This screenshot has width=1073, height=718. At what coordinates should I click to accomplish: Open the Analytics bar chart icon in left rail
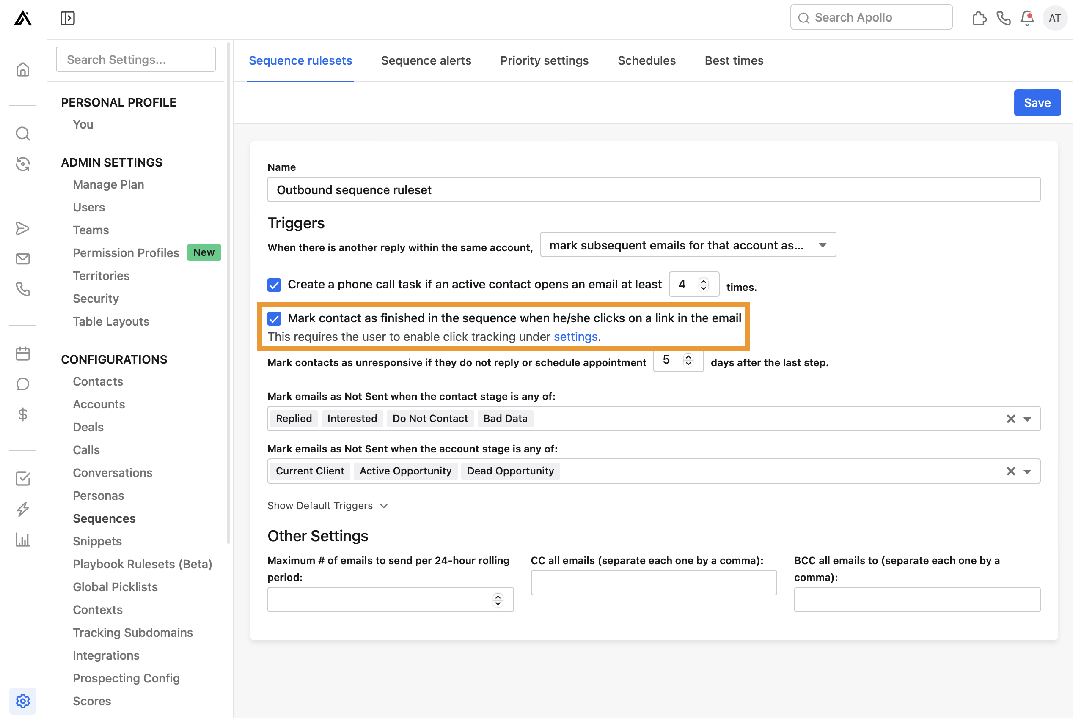tap(22, 540)
